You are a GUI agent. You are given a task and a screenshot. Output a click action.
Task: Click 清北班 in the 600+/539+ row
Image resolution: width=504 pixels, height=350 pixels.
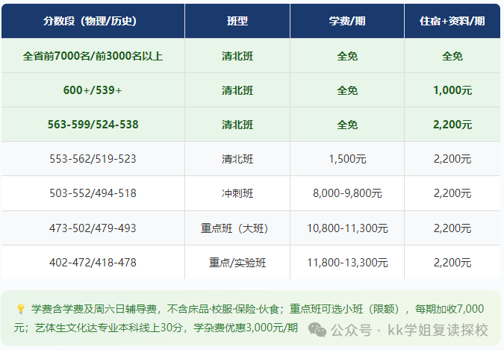pos(237,90)
